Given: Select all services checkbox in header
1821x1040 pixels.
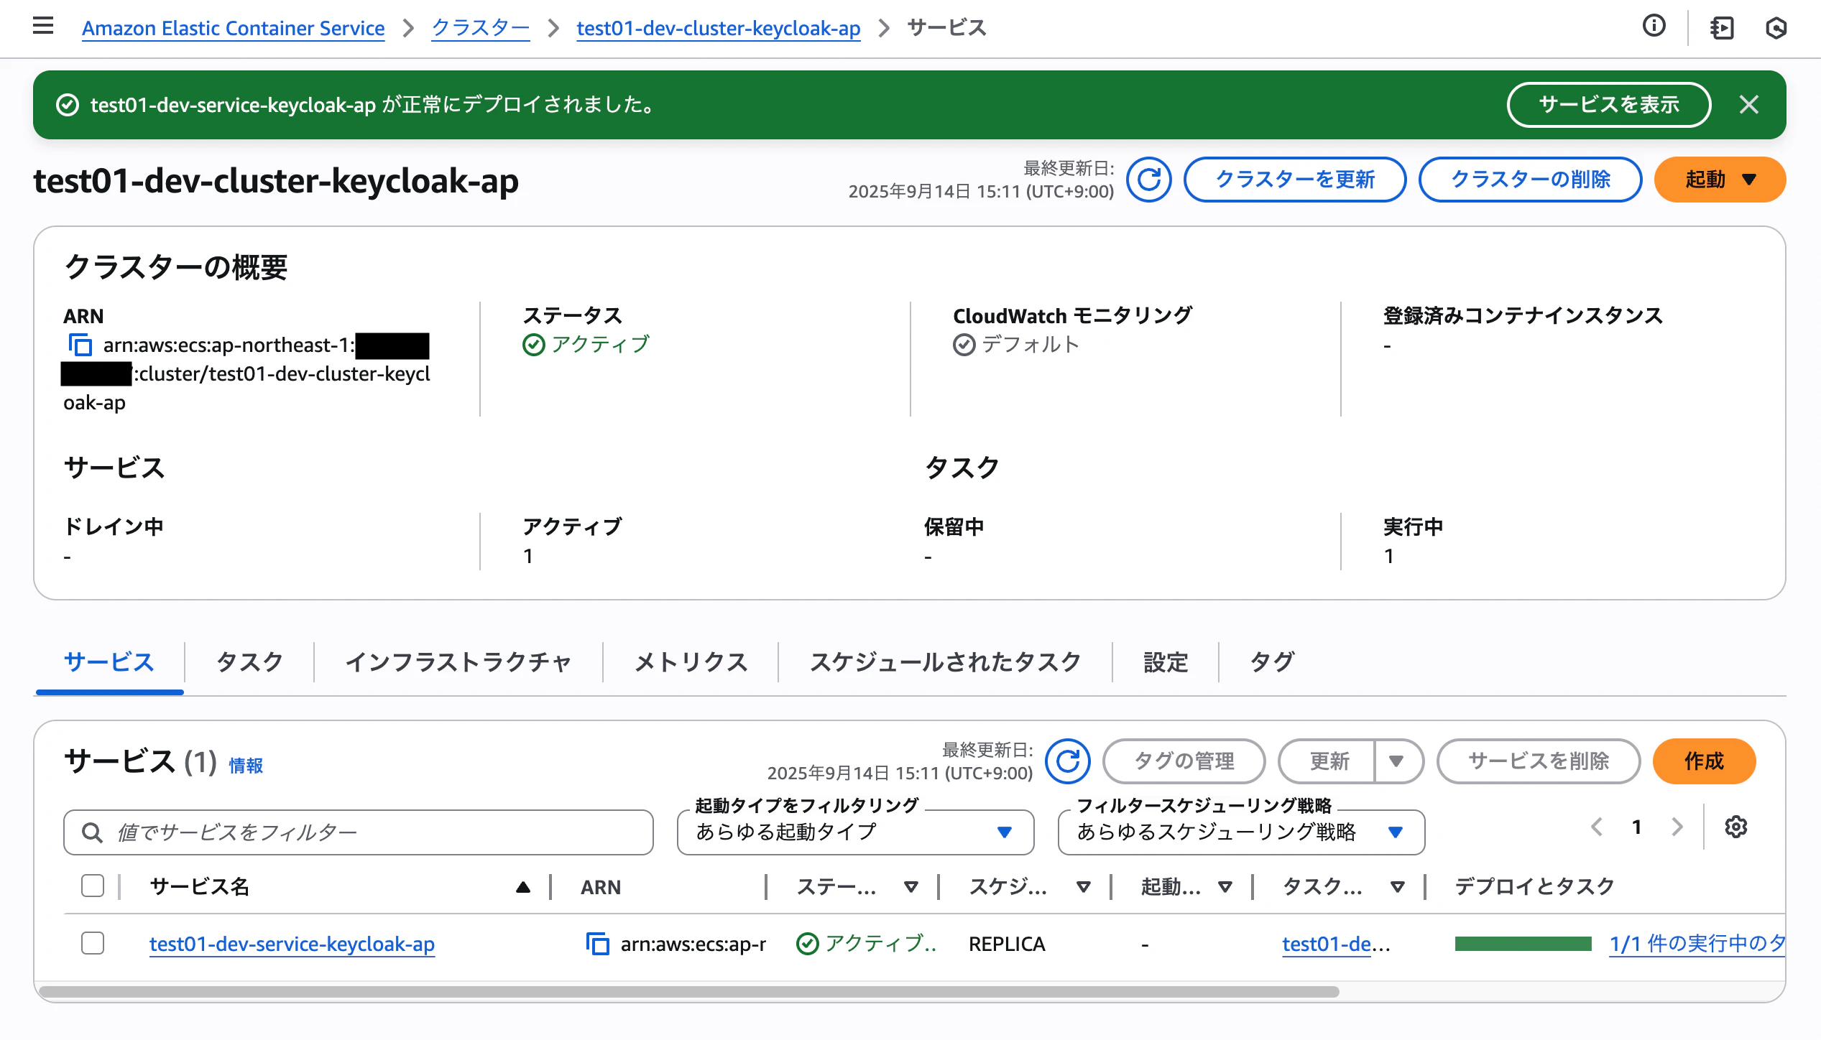Looking at the screenshot, I should (93, 886).
